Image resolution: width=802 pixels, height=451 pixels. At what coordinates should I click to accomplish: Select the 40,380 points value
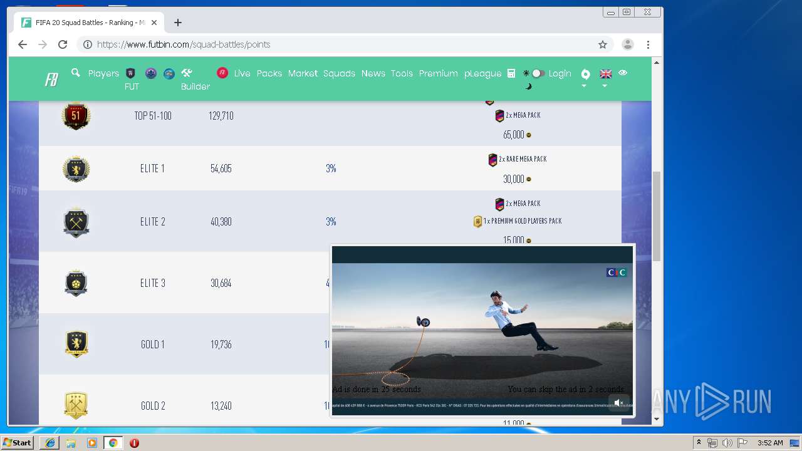221,222
